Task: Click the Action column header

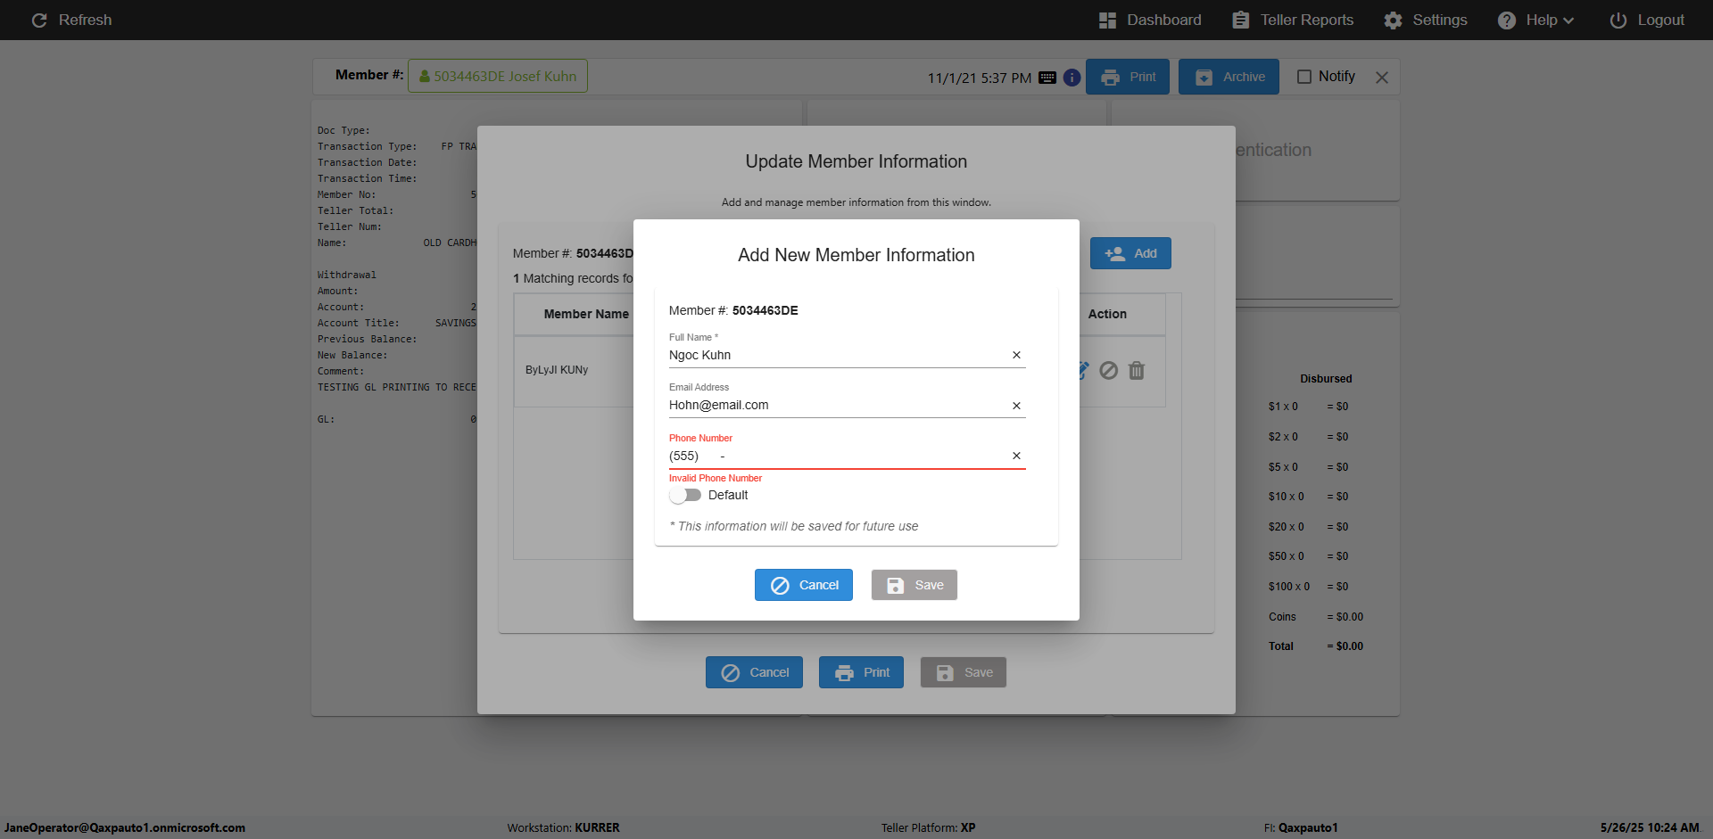Action: [1107, 314]
